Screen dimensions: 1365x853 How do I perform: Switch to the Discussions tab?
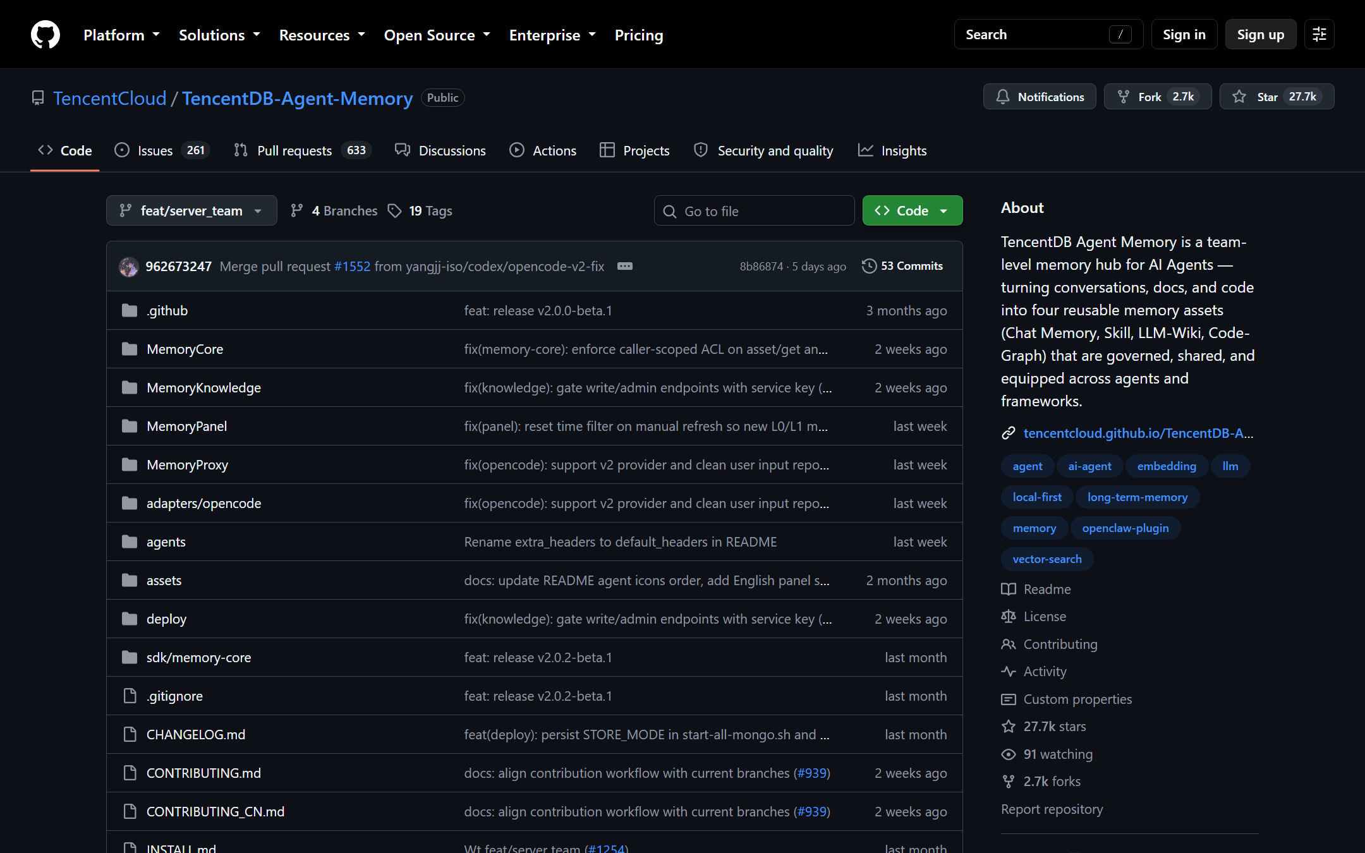point(440,150)
